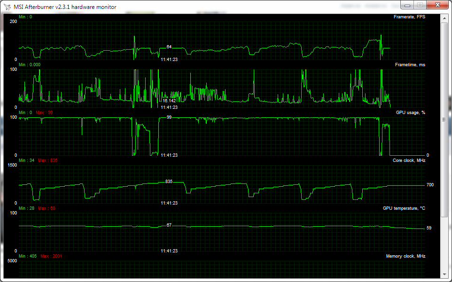Click "Max : 99" on the GPU usage graph
The width and height of the screenshot is (452, 282).
[x=44, y=113]
